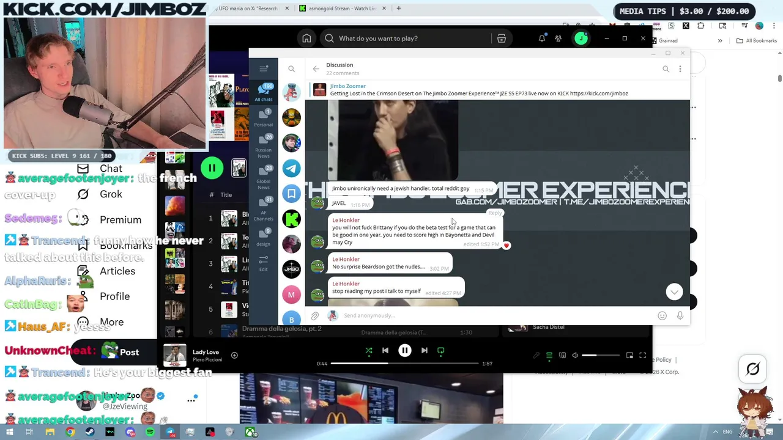Click the Send anonymously message field
Viewport: 783px width, 440px height.
pyautogui.click(x=495, y=316)
